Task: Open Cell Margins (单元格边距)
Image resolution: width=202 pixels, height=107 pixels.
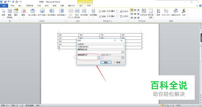Action: click(x=151, y=13)
